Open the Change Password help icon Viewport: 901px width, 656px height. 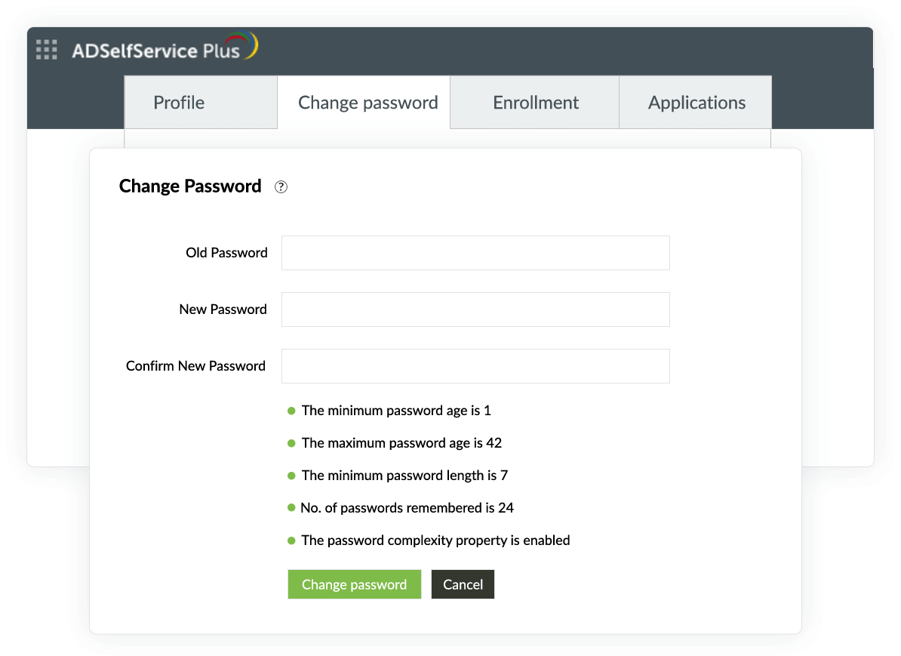(281, 187)
